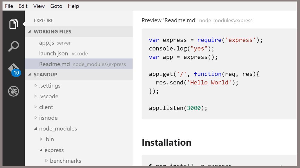Click the var app = express() line
The width and height of the screenshot is (300, 168).
pyautogui.click(x=183, y=57)
